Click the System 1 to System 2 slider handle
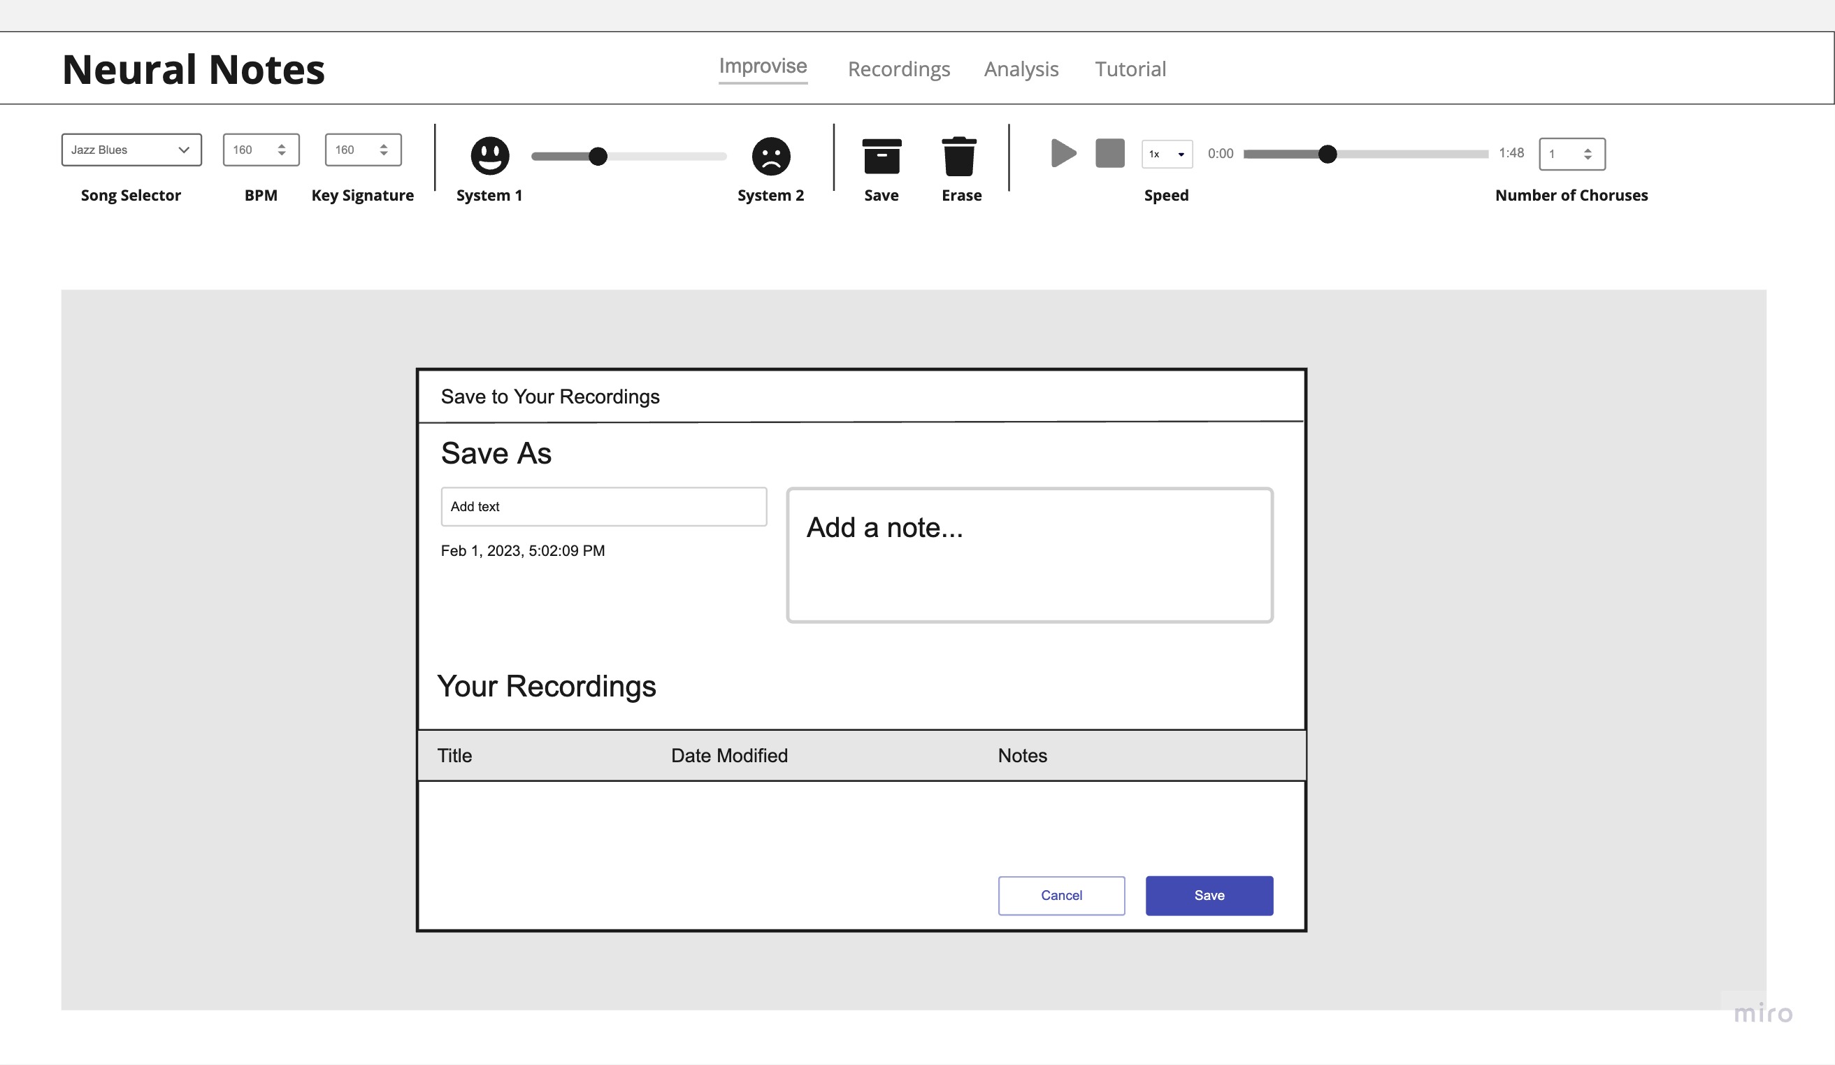The height and width of the screenshot is (1065, 1835). click(x=598, y=156)
